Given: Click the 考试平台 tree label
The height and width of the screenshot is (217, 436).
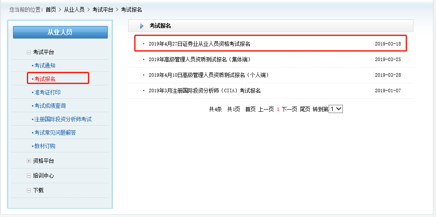Looking at the screenshot, I should (43, 52).
